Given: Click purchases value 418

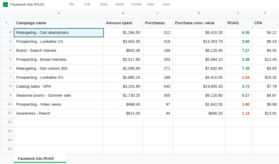Looking at the screenshot, I should coord(158,42).
